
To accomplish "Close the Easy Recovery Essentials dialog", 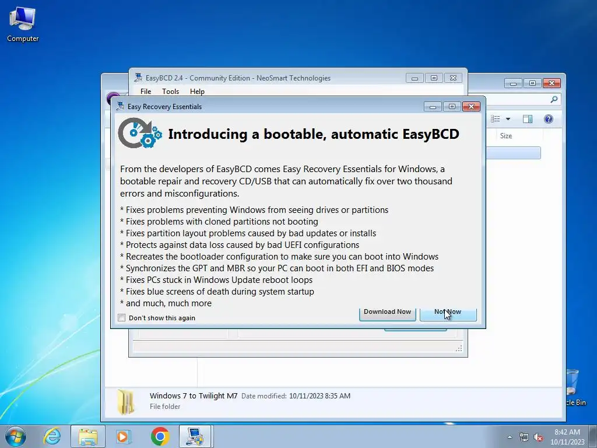I will tap(471, 107).
